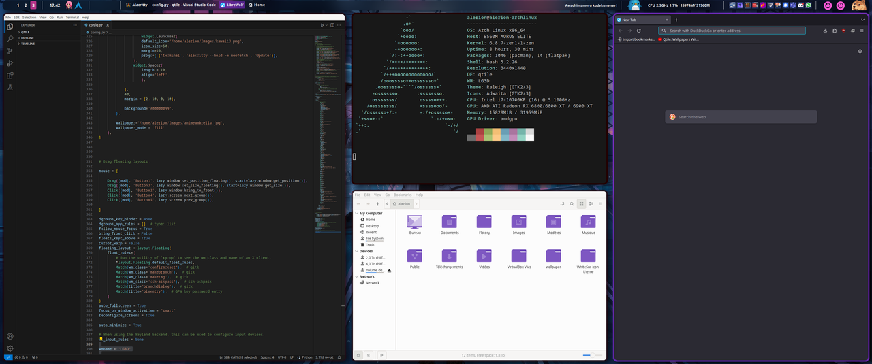Click the UTF-8 encoding in VS Code status bar
Image resolution: width=872 pixels, height=364 pixels.
click(282, 357)
